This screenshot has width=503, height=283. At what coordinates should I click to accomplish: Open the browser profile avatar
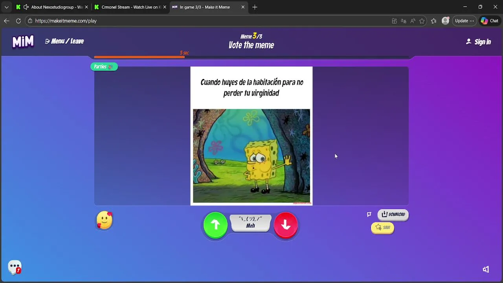point(445,21)
